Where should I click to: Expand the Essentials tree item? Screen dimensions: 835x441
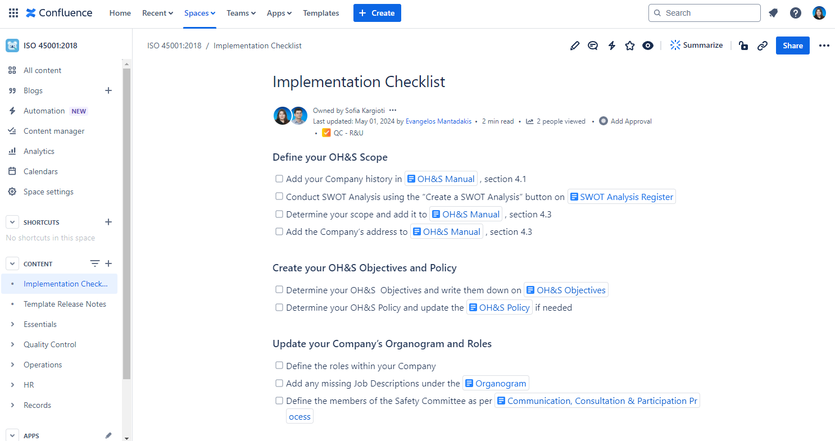(12, 324)
